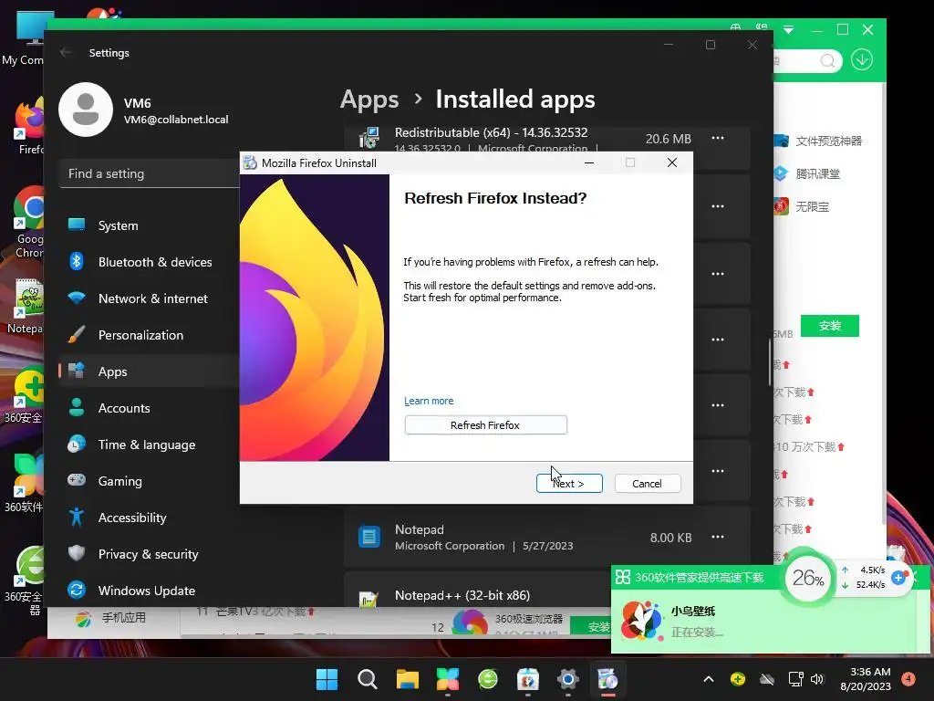Open the VM6 profile avatar
The width and height of the screenshot is (934, 701).
(x=86, y=110)
